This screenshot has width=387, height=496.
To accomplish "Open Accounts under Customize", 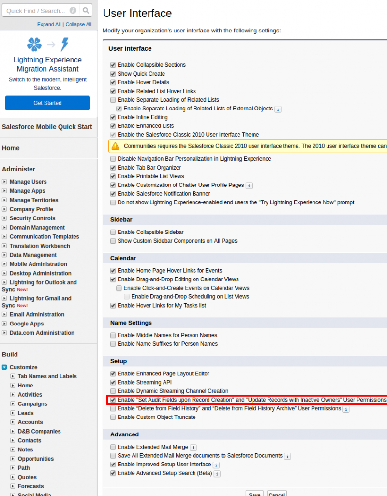I will [30, 422].
